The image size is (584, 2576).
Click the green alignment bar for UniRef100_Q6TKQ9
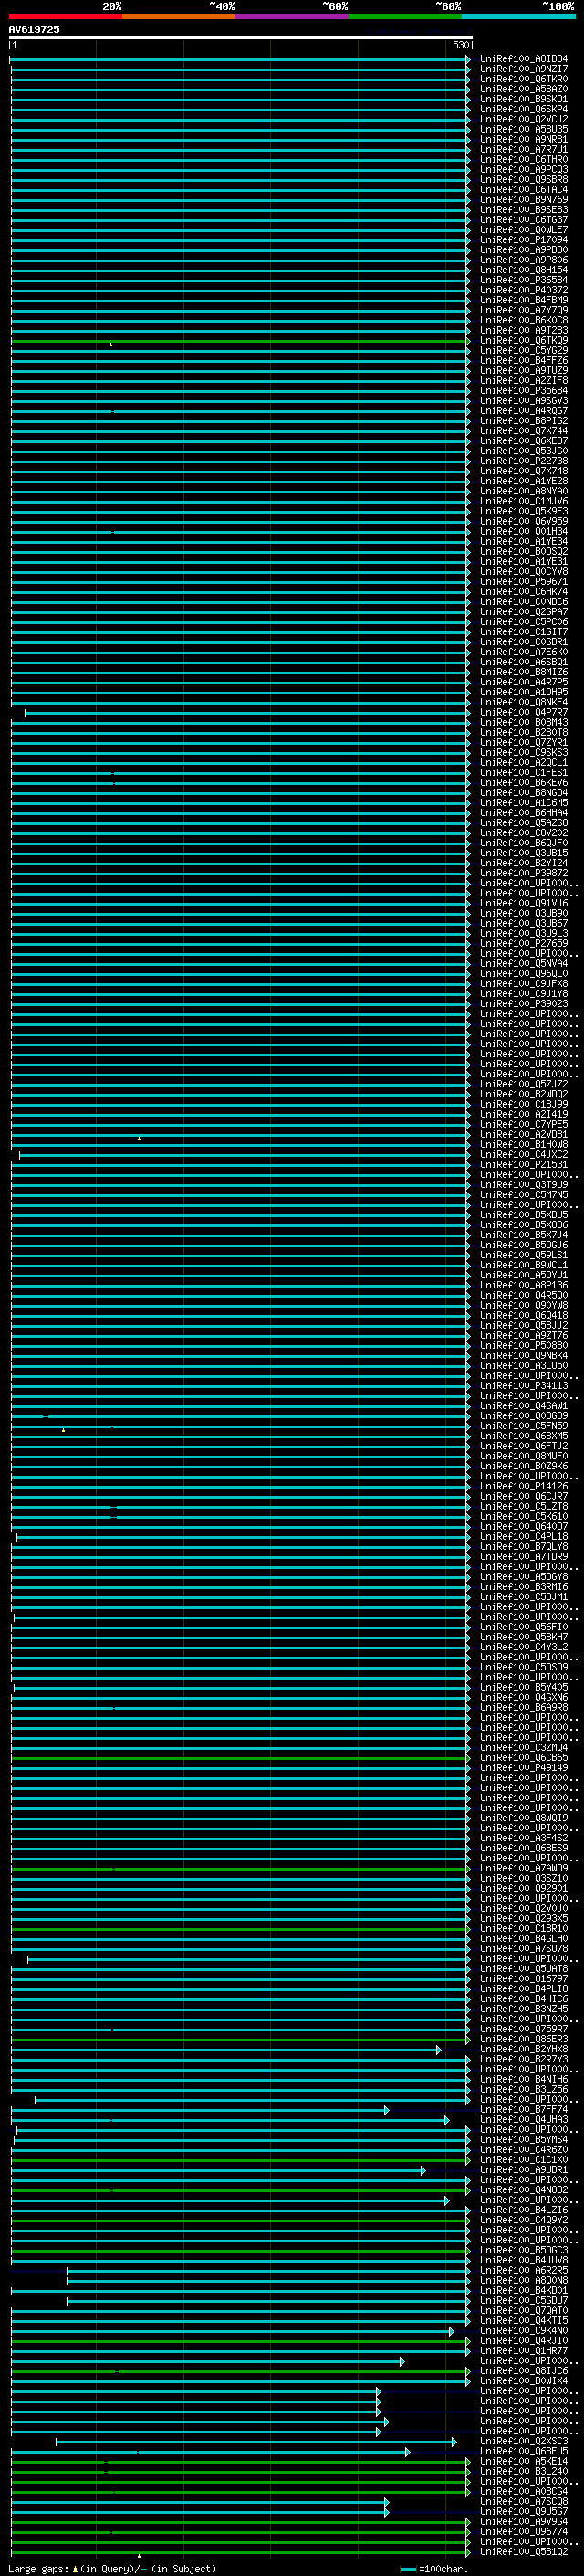coord(240,341)
